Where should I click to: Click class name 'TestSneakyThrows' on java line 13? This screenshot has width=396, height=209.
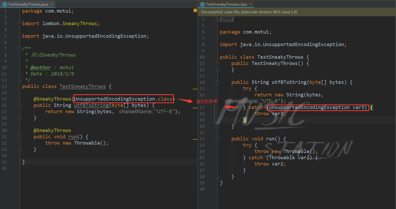click(83, 86)
